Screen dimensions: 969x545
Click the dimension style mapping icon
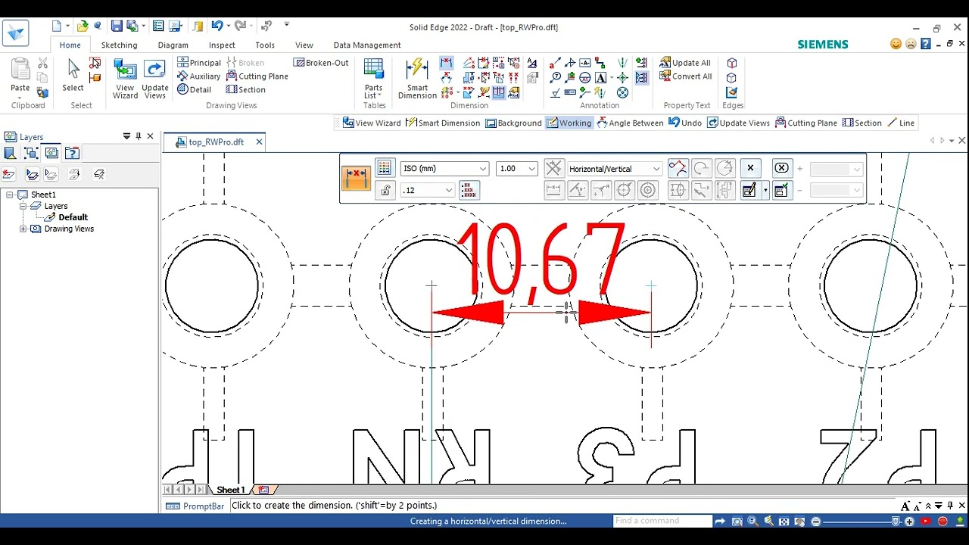pyautogui.click(x=385, y=168)
